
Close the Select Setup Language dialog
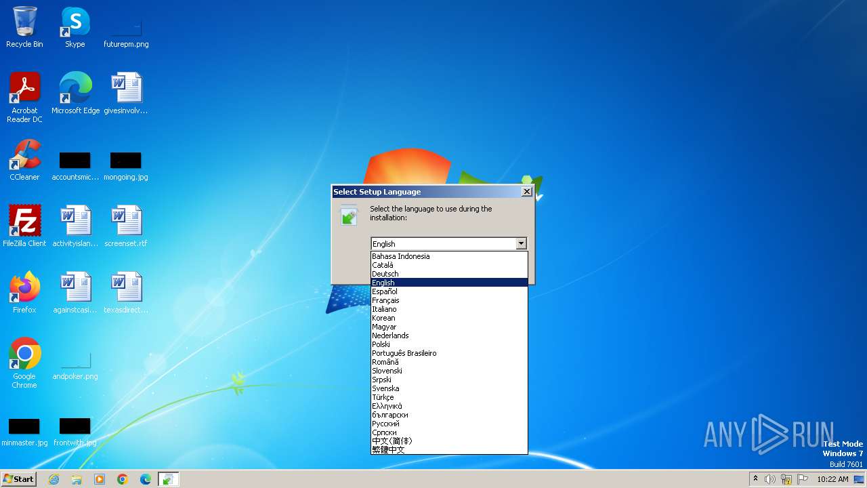click(526, 192)
